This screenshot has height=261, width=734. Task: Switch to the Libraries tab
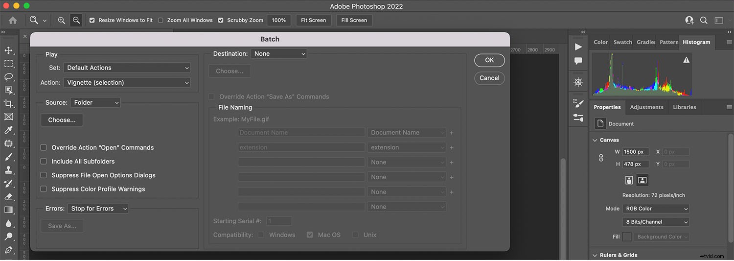coord(684,107)
